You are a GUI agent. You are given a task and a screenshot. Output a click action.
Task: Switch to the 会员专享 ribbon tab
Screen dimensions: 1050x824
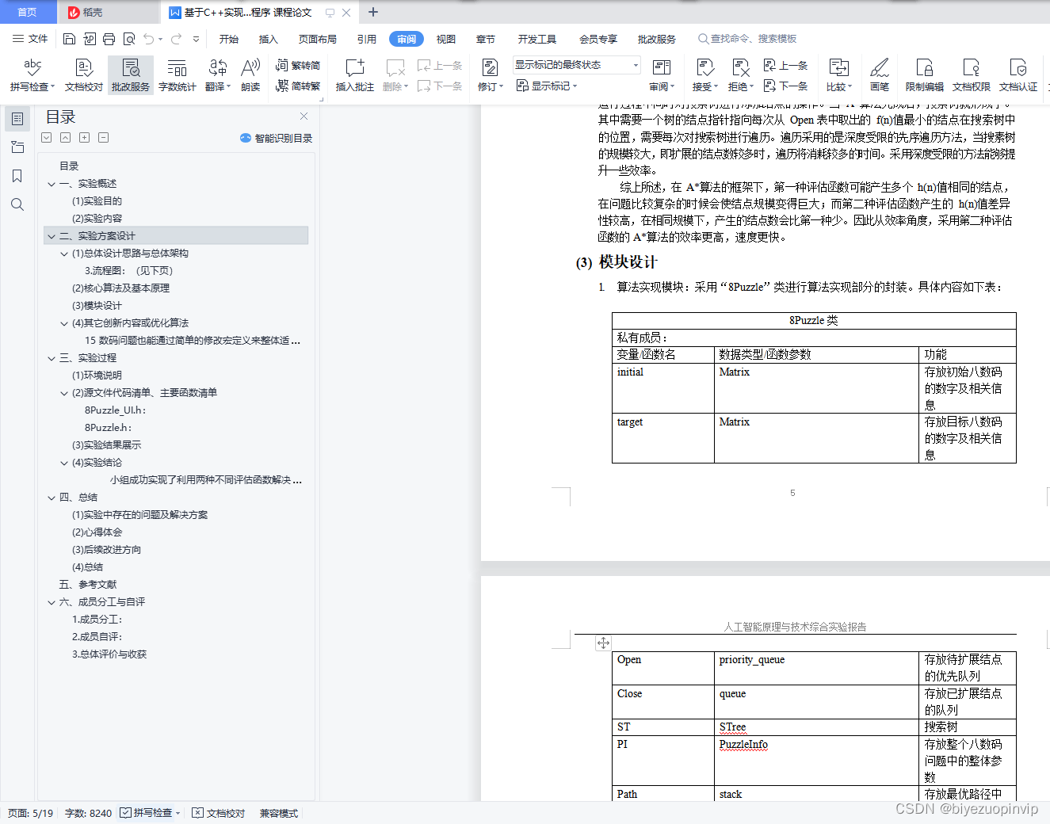598,39
